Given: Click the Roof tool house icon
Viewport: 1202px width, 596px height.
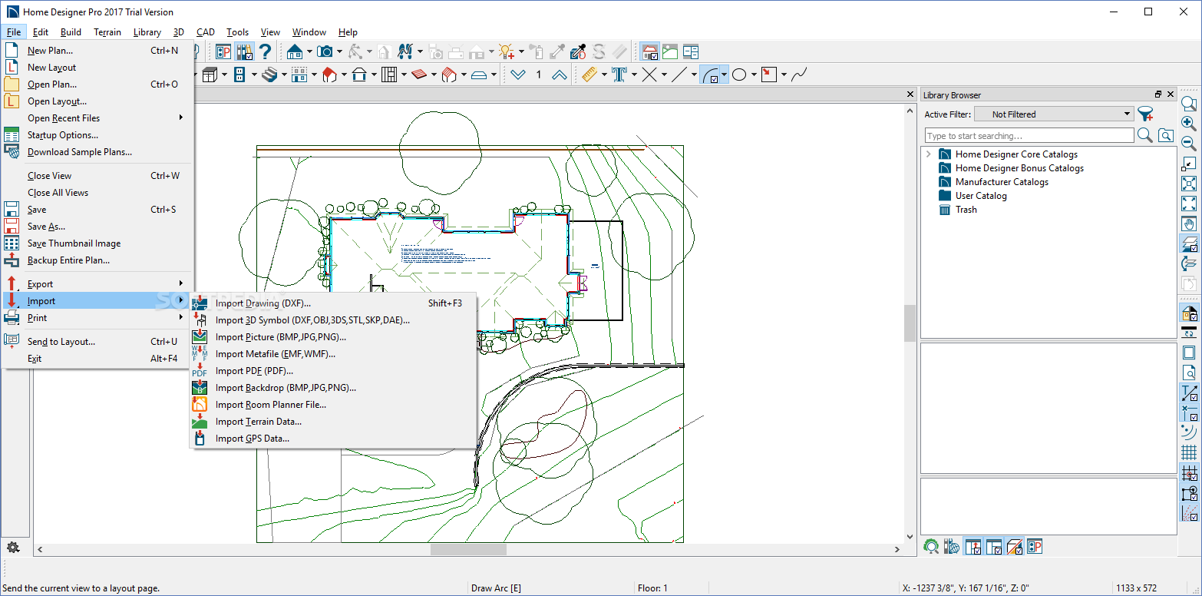Looking at the screenshot, I should tap(330, 74).
